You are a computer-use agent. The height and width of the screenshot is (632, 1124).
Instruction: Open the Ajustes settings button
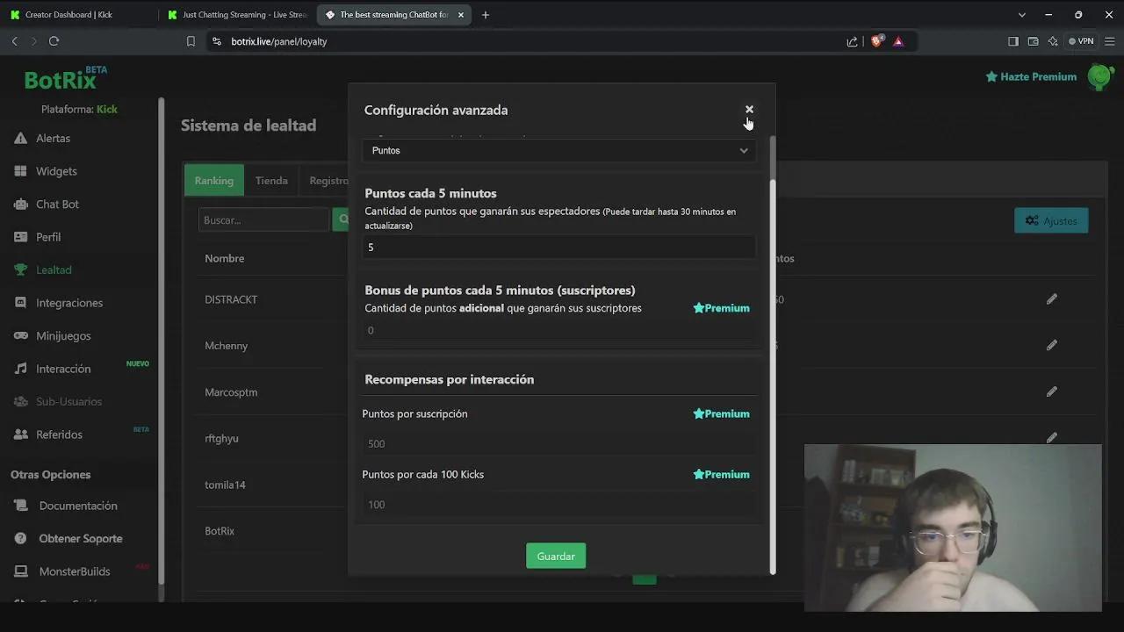pyautogui.click(x=1050, y=220)
